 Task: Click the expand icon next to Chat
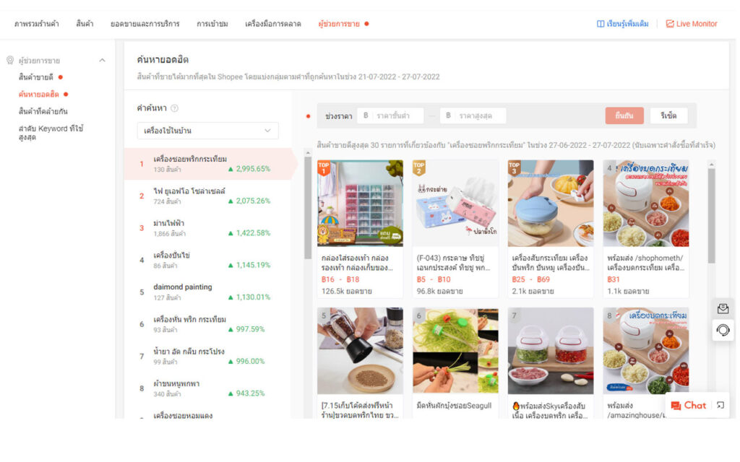(x=720, y=406)
